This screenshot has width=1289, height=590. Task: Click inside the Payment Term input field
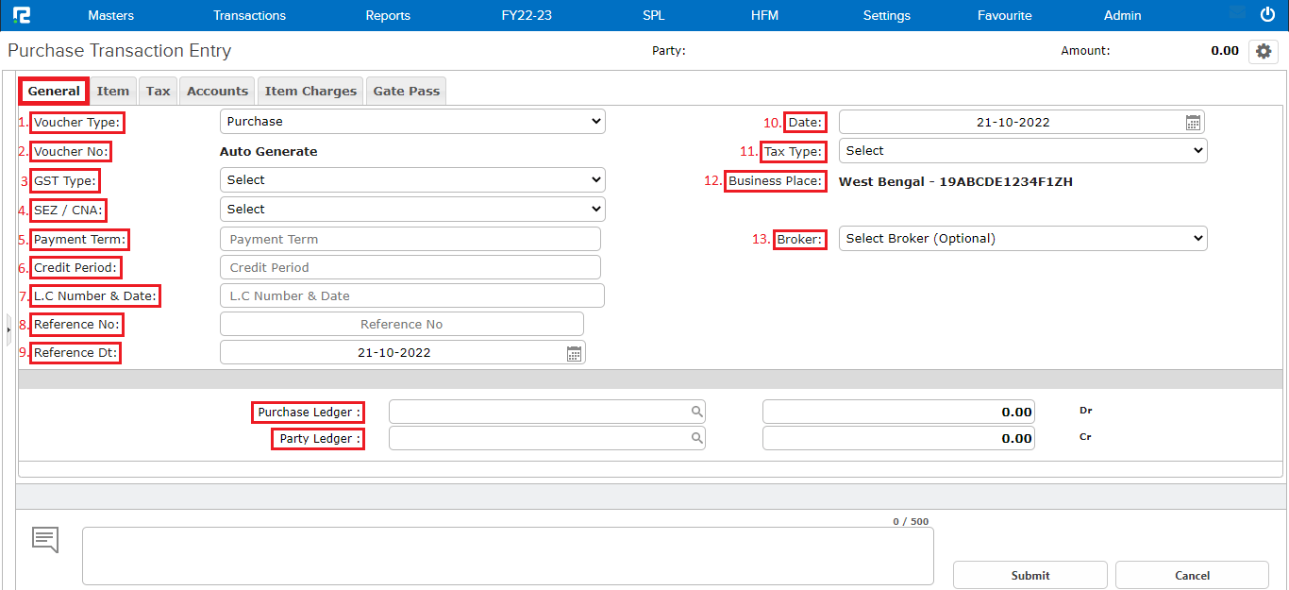(x=412, y=238)
